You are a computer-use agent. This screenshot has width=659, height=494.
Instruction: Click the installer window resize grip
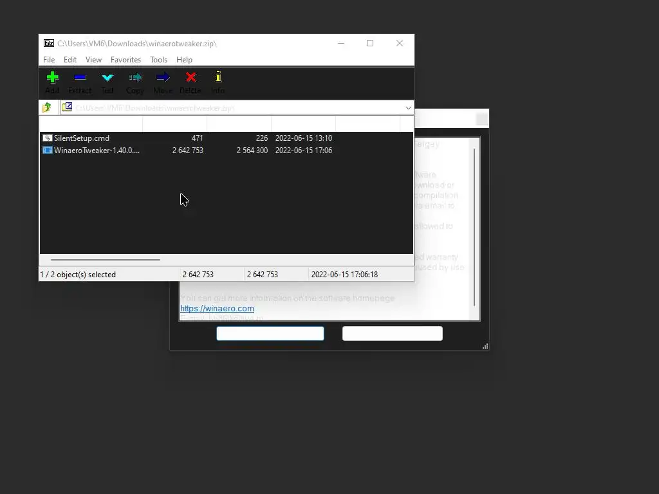coord(485,346)
